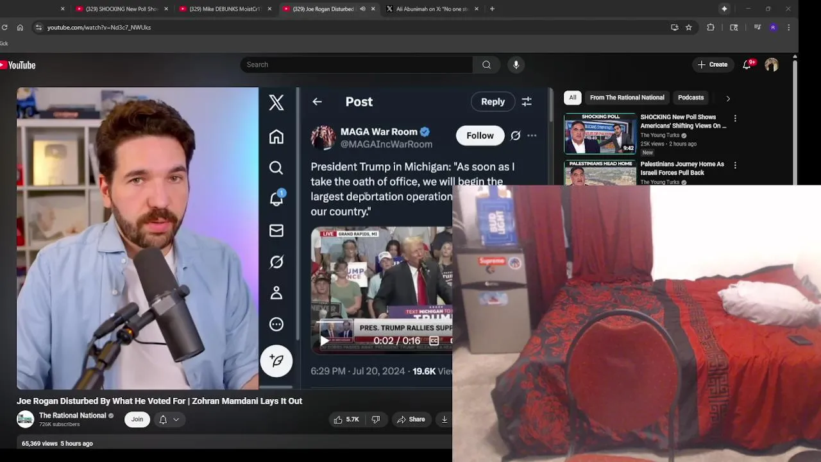This screenshot has width=821, height=462.
Task: Start voice search with microphone icon
Action: 516,65
